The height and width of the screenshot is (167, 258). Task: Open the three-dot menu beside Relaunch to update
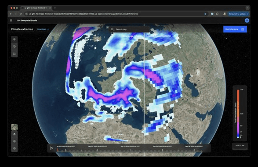point(247,14)
